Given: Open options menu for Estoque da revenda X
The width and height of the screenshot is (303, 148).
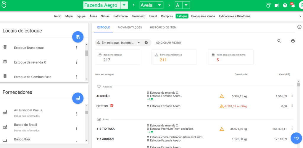Looking at the screenshot, I should (76, 62).
